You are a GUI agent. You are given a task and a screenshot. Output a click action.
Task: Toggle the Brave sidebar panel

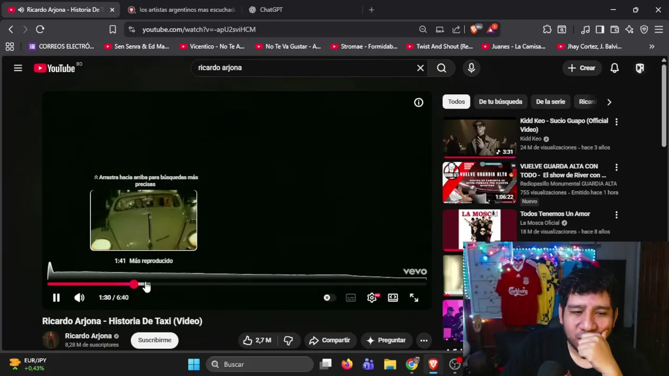click(600, 30)
